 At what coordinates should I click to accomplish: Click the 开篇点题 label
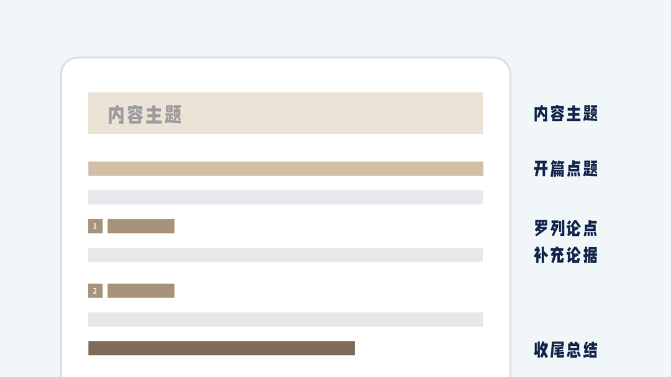point(565,168)
